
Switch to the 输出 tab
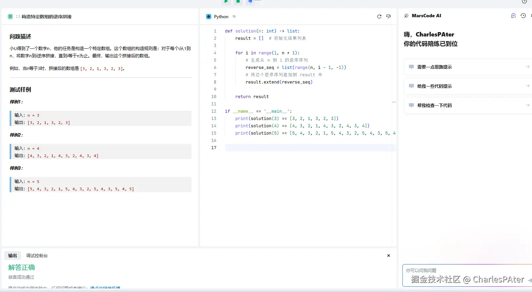point(13,256)
